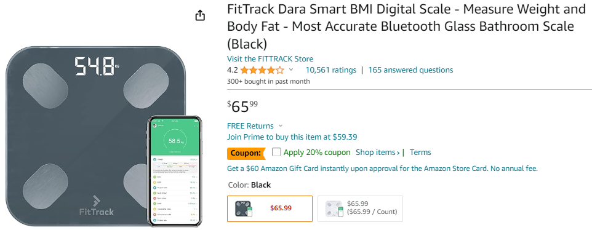
Task: Tick the Apply 20% coupon checkbox
Action: 276,152
